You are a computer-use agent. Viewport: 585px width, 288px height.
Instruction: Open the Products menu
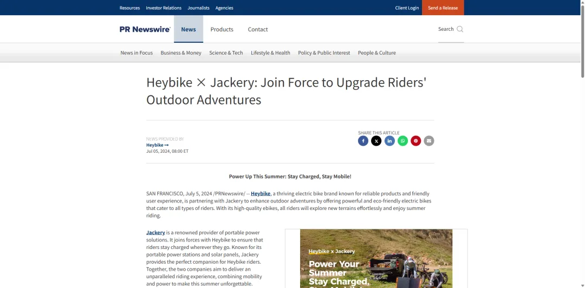tap(222, 29)
